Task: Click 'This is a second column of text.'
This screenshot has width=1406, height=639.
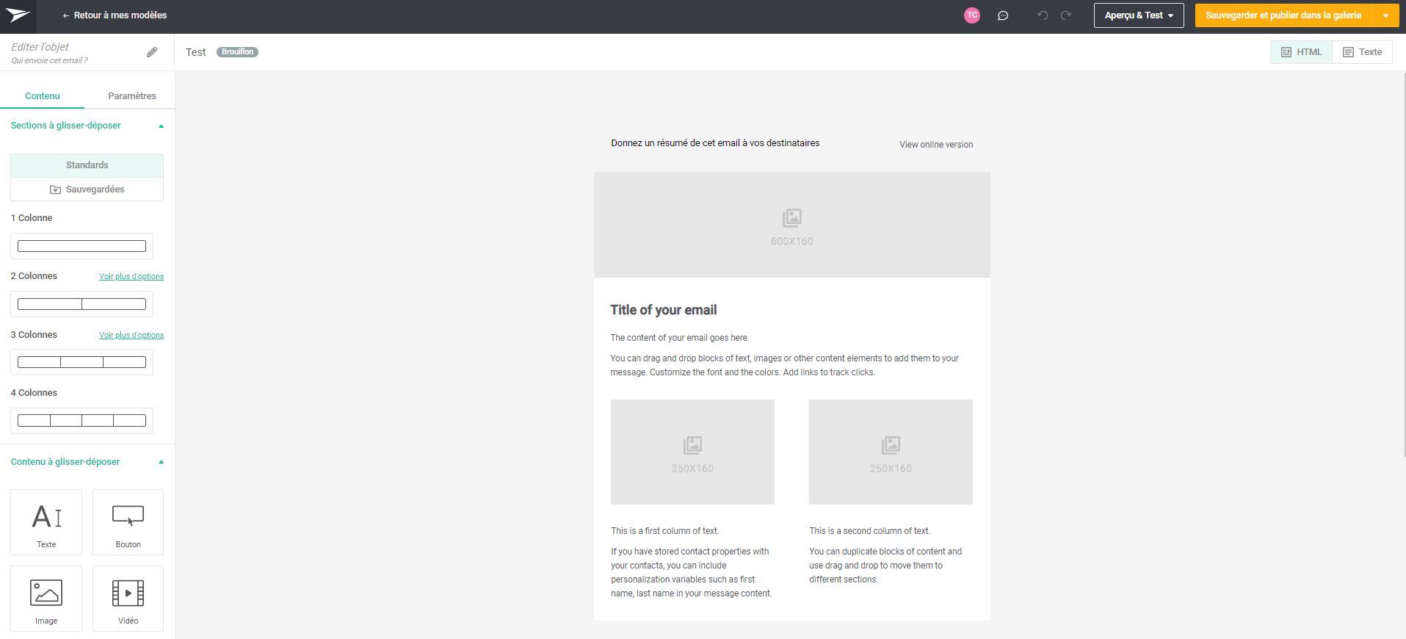Action: coord(870,531)
